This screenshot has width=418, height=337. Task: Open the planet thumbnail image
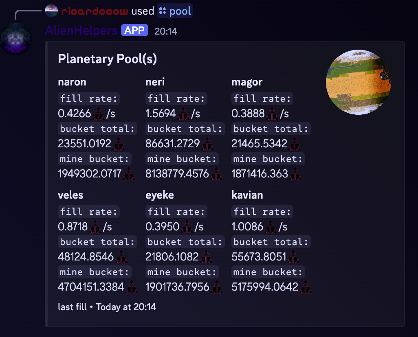click(358, 82)
